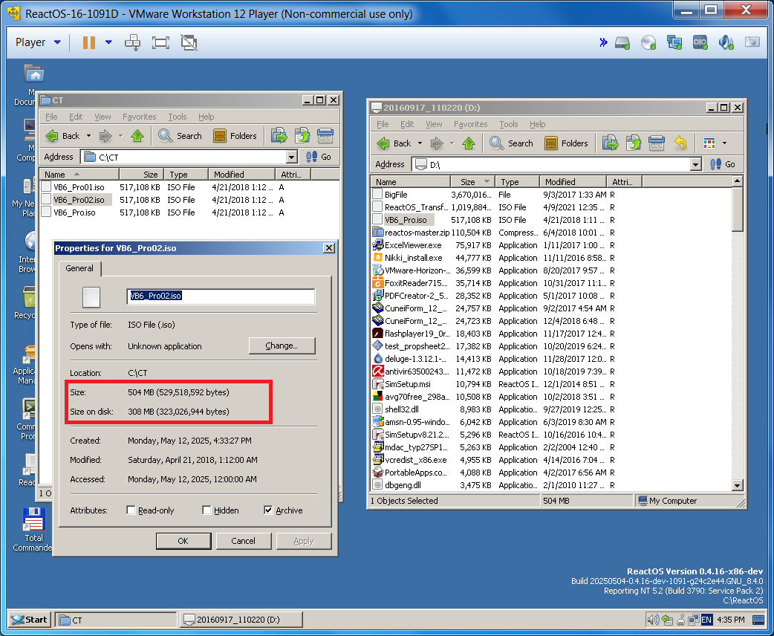774x636 pixels.
Task: Open View menu in CT window
Action: coord(103,117)
